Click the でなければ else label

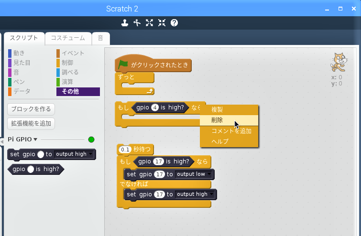click(x=134, y=184)
